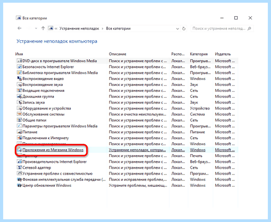Sort by Имя column header
The width and height of the screenshot is (271, 222).
(x=19, y=54)
